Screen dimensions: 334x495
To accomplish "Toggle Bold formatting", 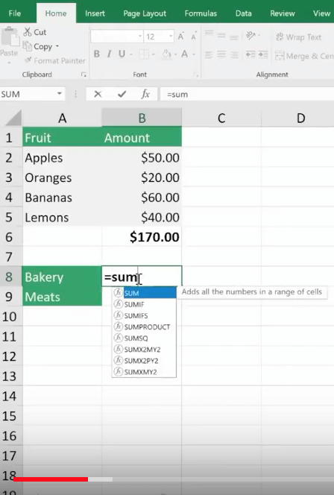I will (97, 54).
